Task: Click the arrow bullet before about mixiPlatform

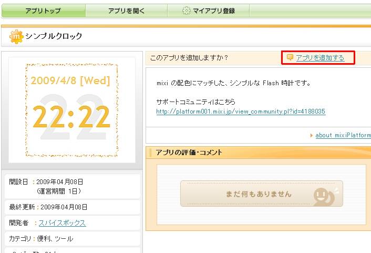Action: [x=312, y=136]
